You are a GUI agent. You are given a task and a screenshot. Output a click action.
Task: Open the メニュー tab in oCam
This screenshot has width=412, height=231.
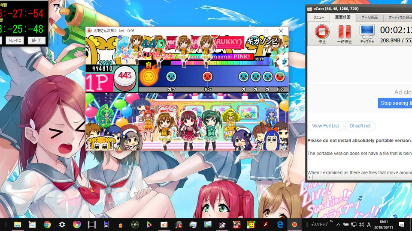tap(318, 18)
